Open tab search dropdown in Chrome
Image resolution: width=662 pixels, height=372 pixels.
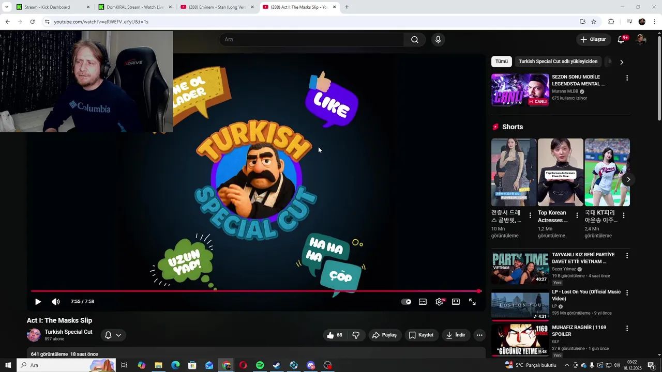click(6, 7)
